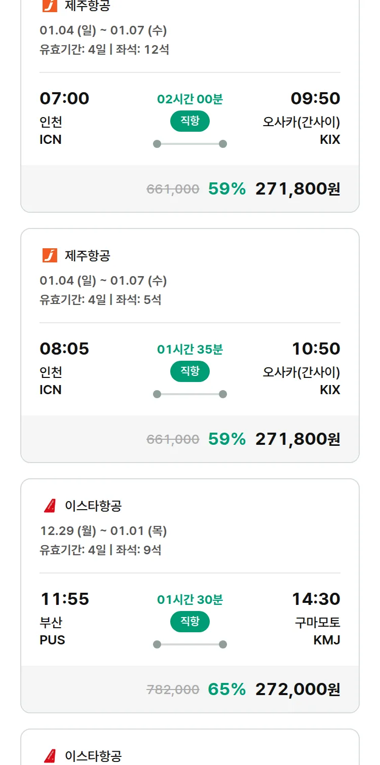The height and width of the screenshot is (765, 380).
Task: Click the 07:00 departure time
Action: 64,98
